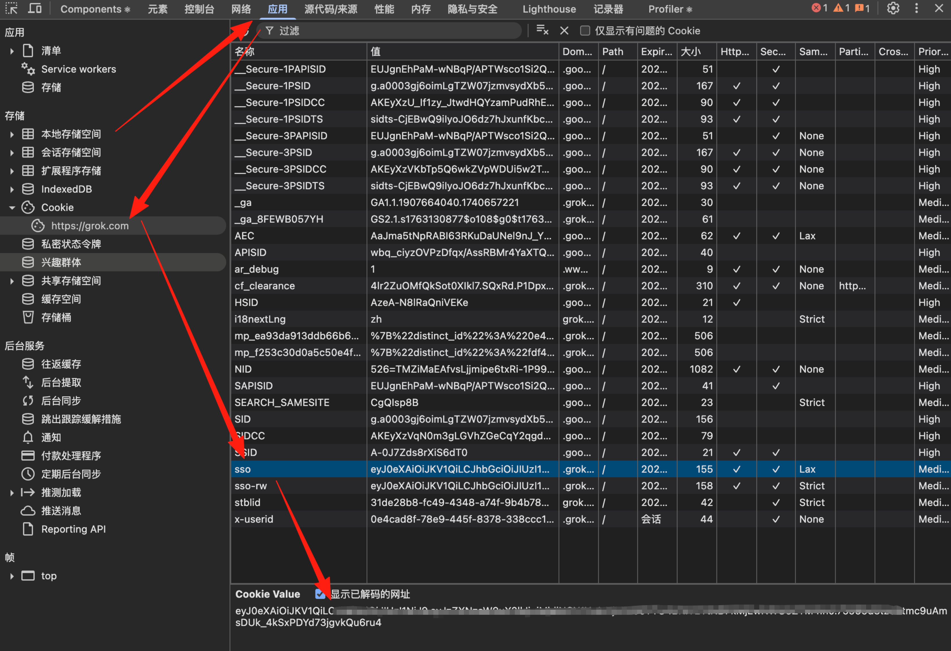This screenshot has width=951, height=651.
Task: Enable 仅显示有问题的 Cookie checkbox
Action: click(x=585, y=31)
